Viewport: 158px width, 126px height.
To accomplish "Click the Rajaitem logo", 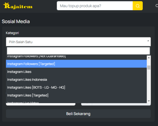I will coord(18,6).
